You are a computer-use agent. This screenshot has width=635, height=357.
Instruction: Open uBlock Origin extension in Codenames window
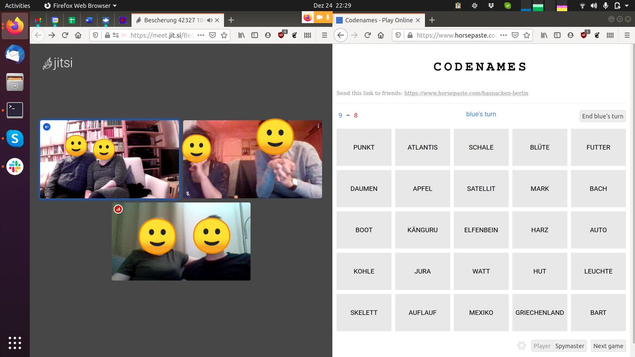pyautogui.click(x=584, y=35)
